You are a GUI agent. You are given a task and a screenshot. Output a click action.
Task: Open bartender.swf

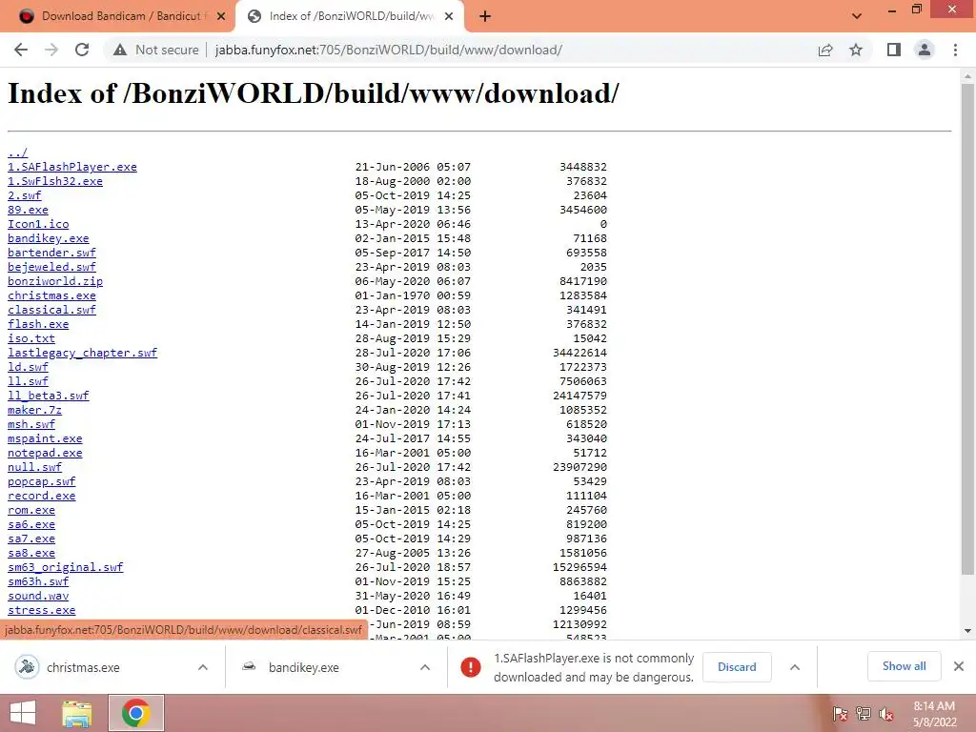click(x=51, y=253)
